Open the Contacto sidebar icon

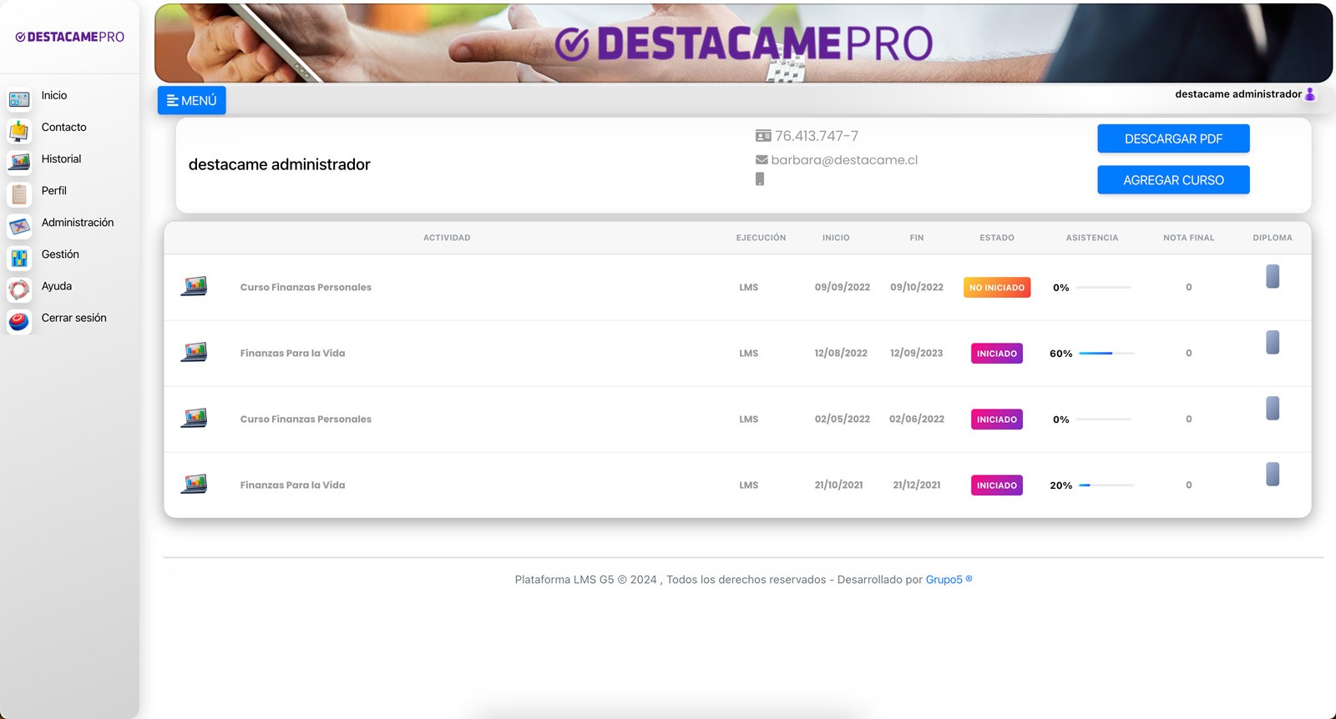tap(19, 131)
